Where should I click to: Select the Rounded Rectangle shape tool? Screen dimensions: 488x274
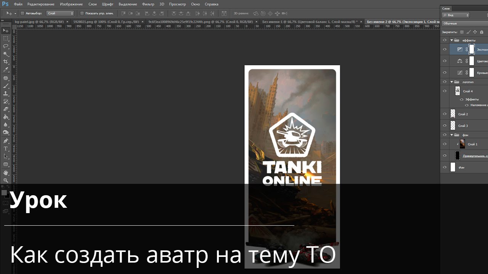pos(6,164)
